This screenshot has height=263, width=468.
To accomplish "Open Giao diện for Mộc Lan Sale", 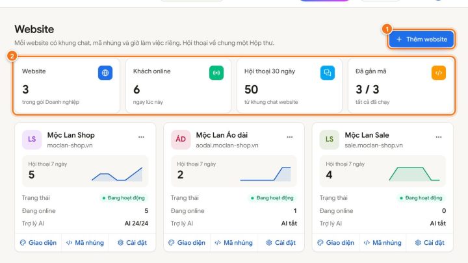I will click(x=336, y=243).
